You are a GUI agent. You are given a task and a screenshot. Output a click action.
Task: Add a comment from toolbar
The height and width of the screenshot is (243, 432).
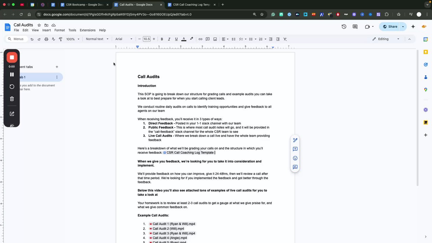(208, 39)
